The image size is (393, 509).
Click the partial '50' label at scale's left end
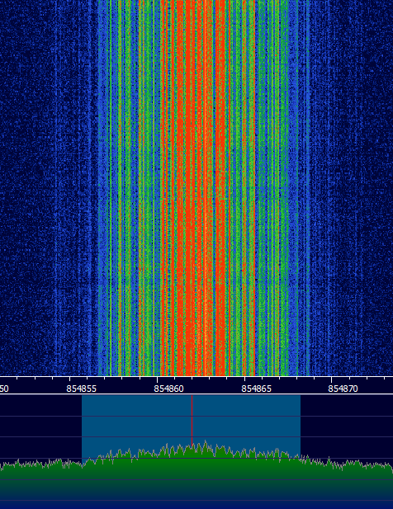(x=4, y=389)
